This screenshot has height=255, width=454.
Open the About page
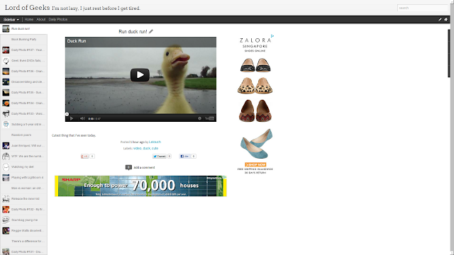(x=41, y=19)
